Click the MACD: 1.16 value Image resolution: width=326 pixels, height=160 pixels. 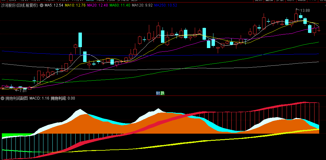click(39, 99)
